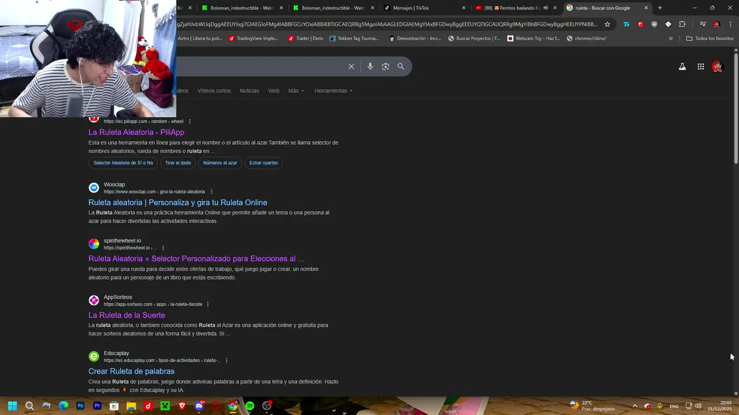The width and height of the screenshot is (739, 415).
Task: Open the Todos los favoritos folder
Action: [710, 39]
